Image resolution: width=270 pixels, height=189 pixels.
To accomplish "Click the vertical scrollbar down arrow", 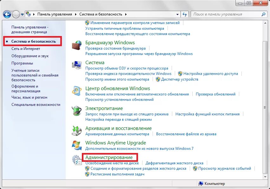I will point(265,177).
